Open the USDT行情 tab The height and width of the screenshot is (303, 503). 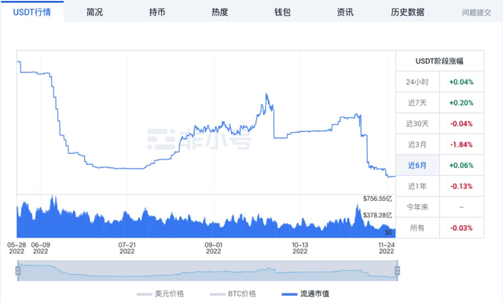click(x=31, y=12)
